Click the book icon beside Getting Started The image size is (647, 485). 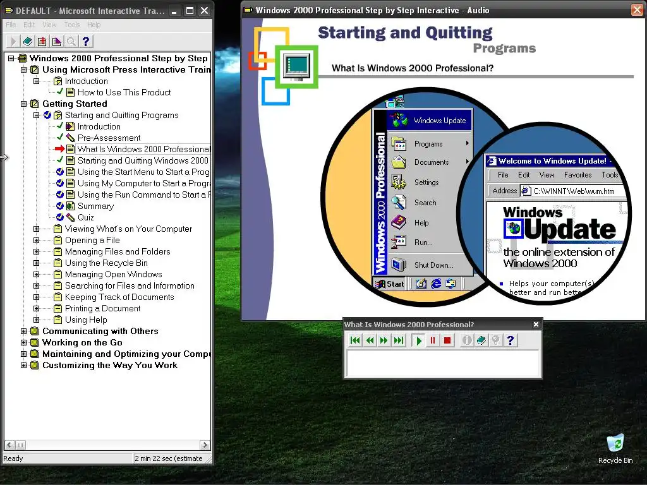35,104
